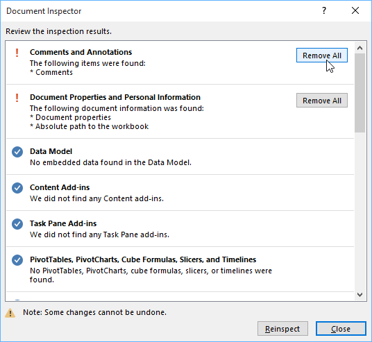Click 'Note: Some changes cannot be undone.' text
This screenshot has height=342, width=372.
(94, 312)
